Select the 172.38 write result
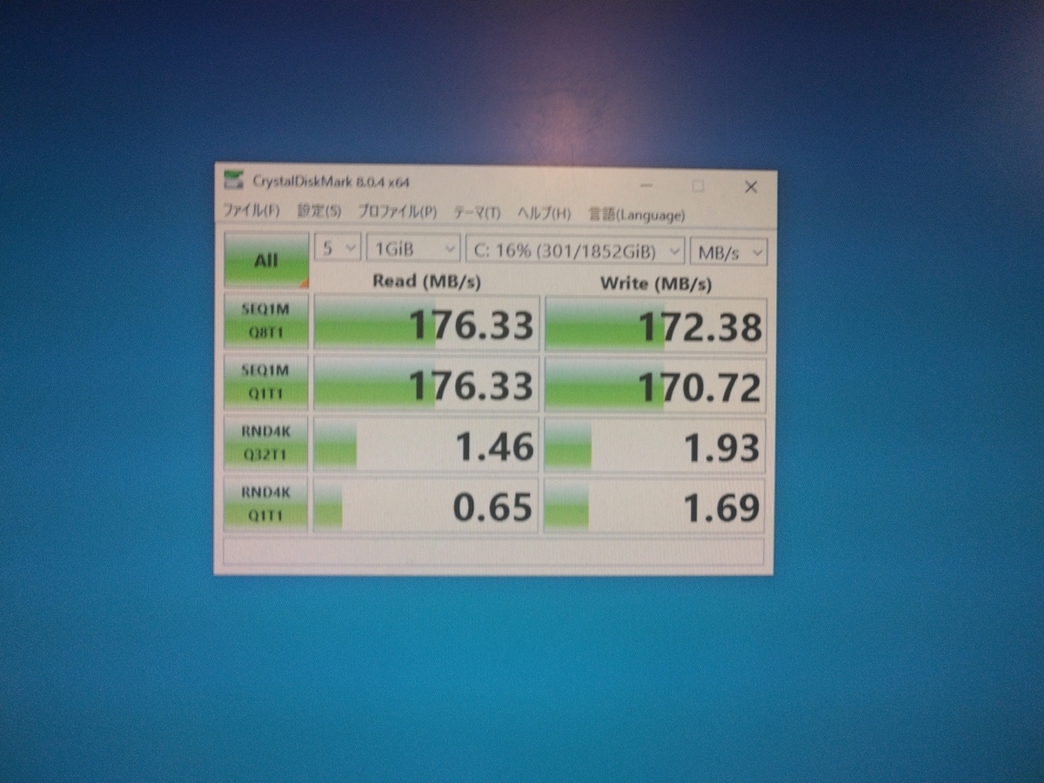The height and width of the screenshot is (783, 1044). click(x=656, y=325)
